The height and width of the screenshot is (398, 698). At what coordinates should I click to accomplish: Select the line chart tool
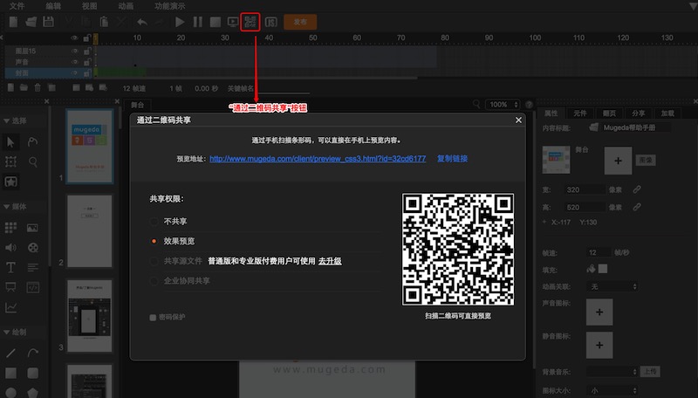[10, 307]
